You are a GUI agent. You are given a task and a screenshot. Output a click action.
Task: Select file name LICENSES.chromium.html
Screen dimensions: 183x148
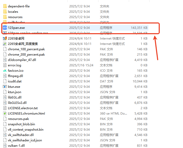pos(27,114)
